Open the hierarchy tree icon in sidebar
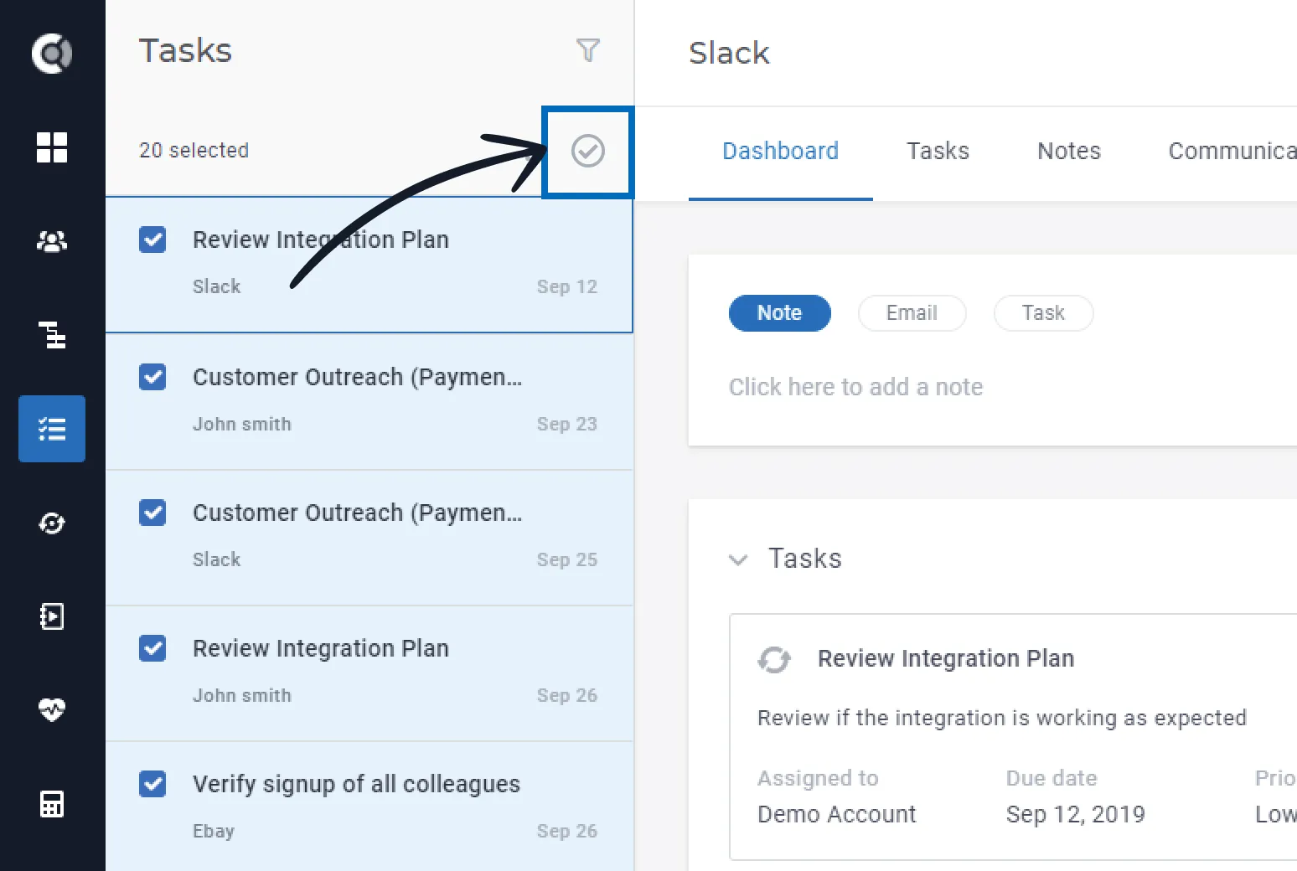Image resolution: width=1297 pixels, height=871 pixels. click(x=52, y=335)
